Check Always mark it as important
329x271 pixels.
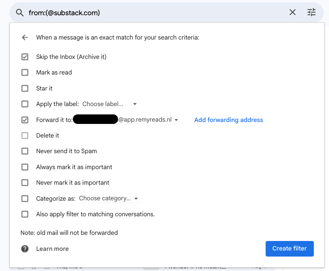25,167
